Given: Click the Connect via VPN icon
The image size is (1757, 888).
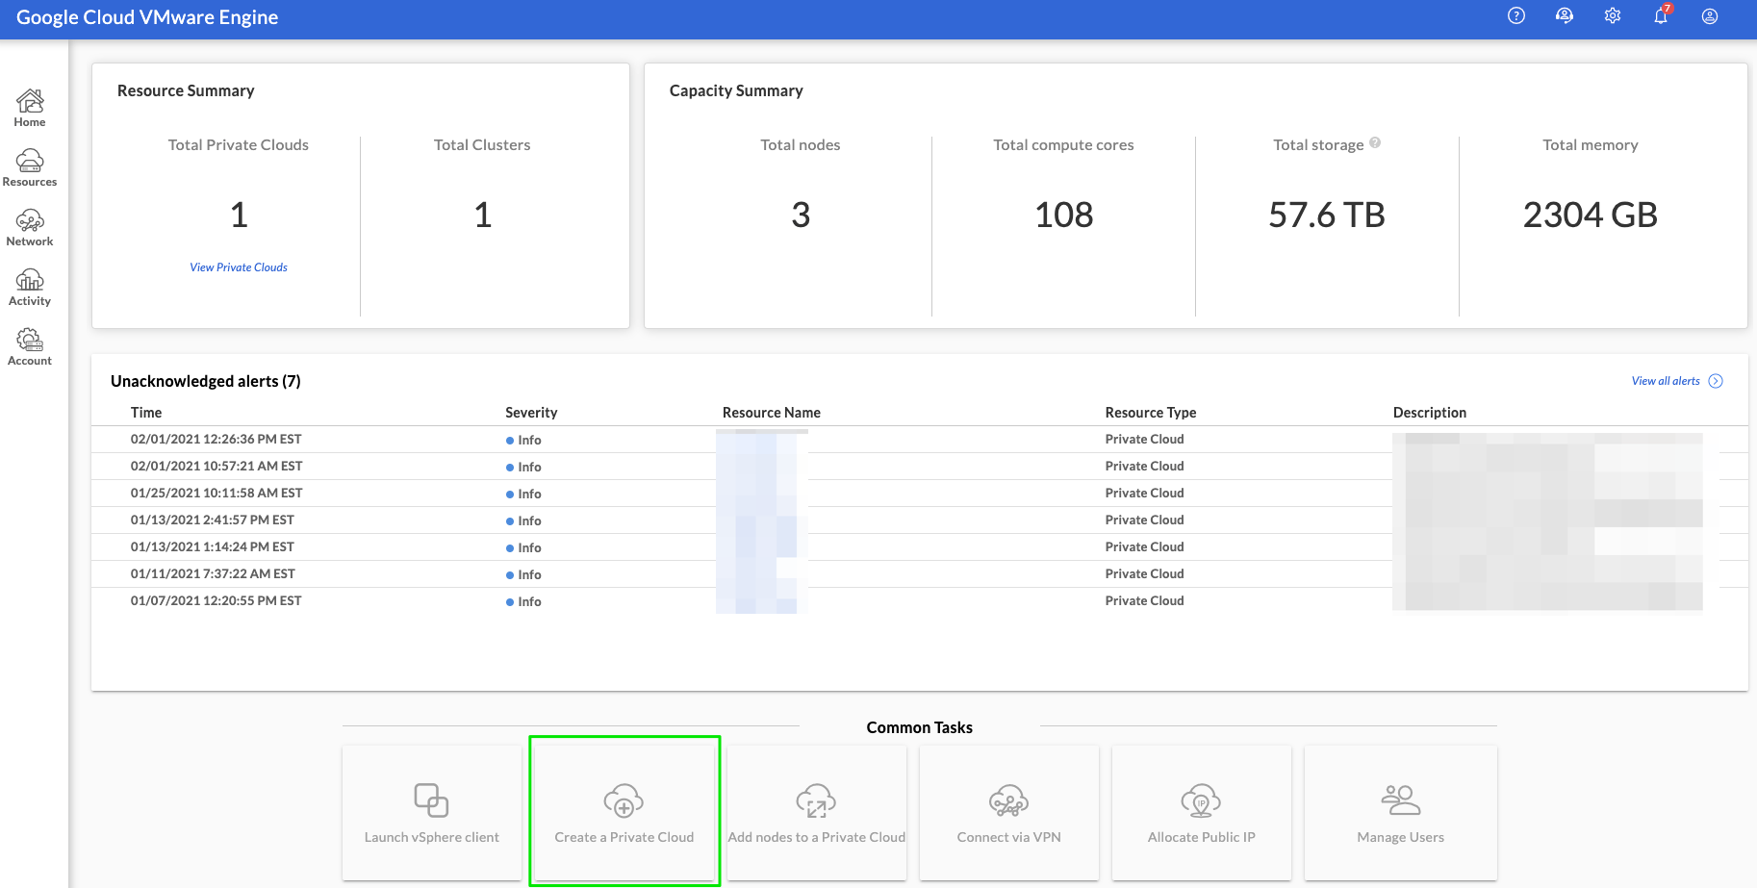Looking at the screenshot, I should (1008, 800).
